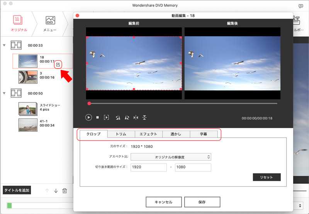Select the clip 18 thumbnail
Screen dimensions: 309x214
(28, 61)
